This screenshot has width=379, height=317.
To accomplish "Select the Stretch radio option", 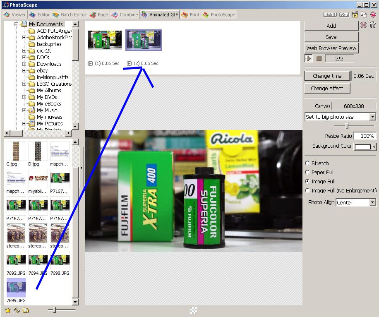I will click(307, 163).
